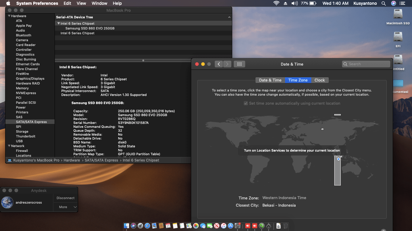Open the Help menu
This screenshot has height=231, width=412.
coord(117,3)
